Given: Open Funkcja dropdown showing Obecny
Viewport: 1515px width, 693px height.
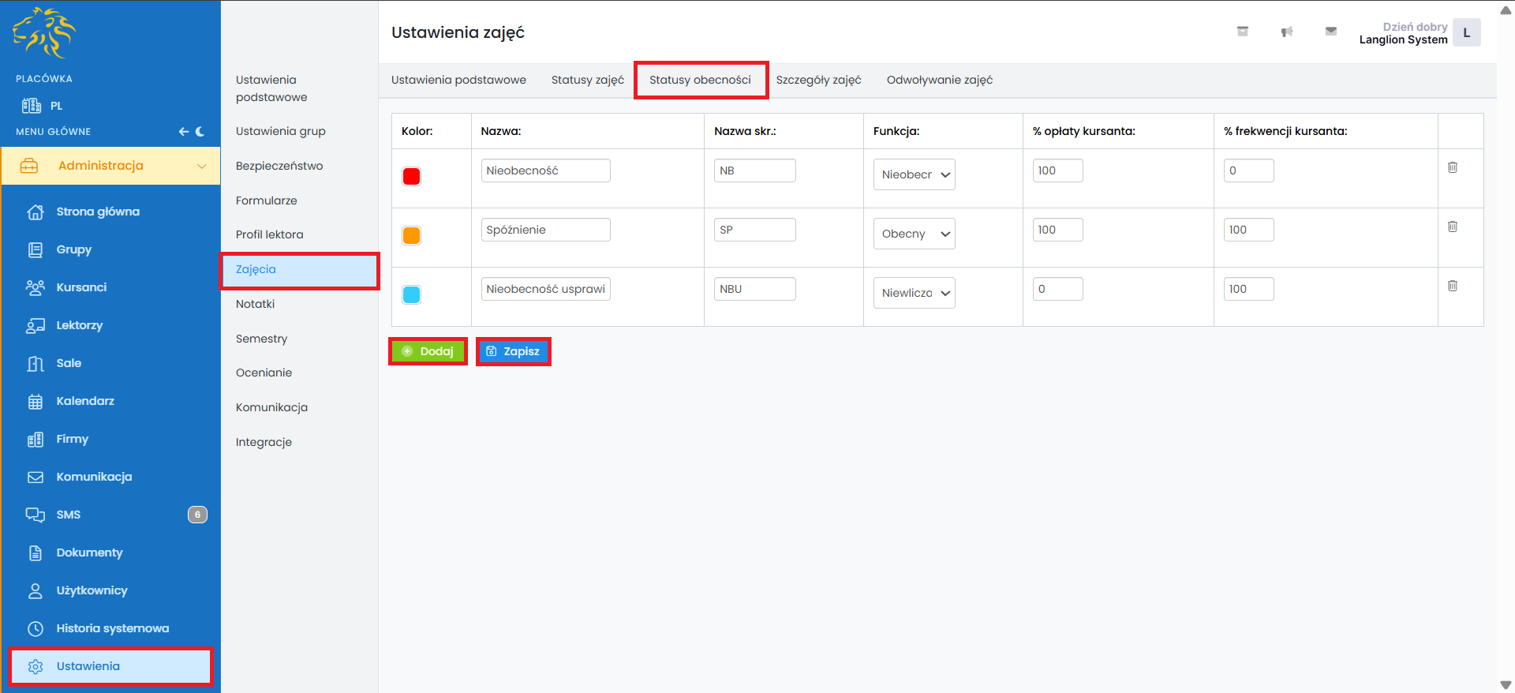Looking at the screenshot, I should [x=914, y=234].
